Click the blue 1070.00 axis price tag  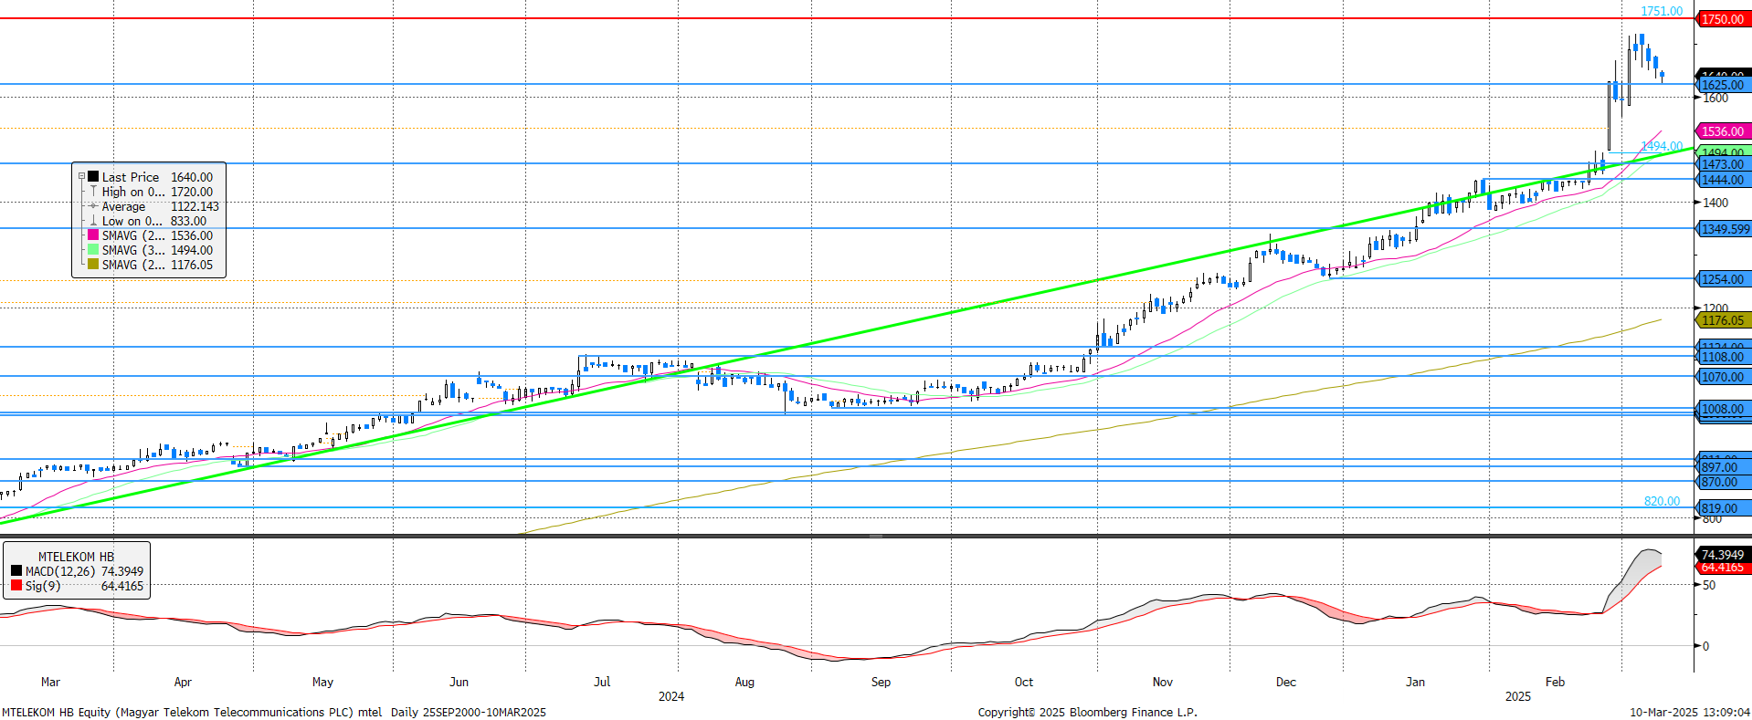click(1723, 377)
